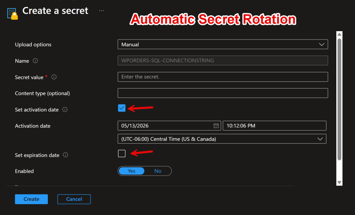Click the Secret value input field
The width and height of the screenshot is (355, 215).
(223, 77)
